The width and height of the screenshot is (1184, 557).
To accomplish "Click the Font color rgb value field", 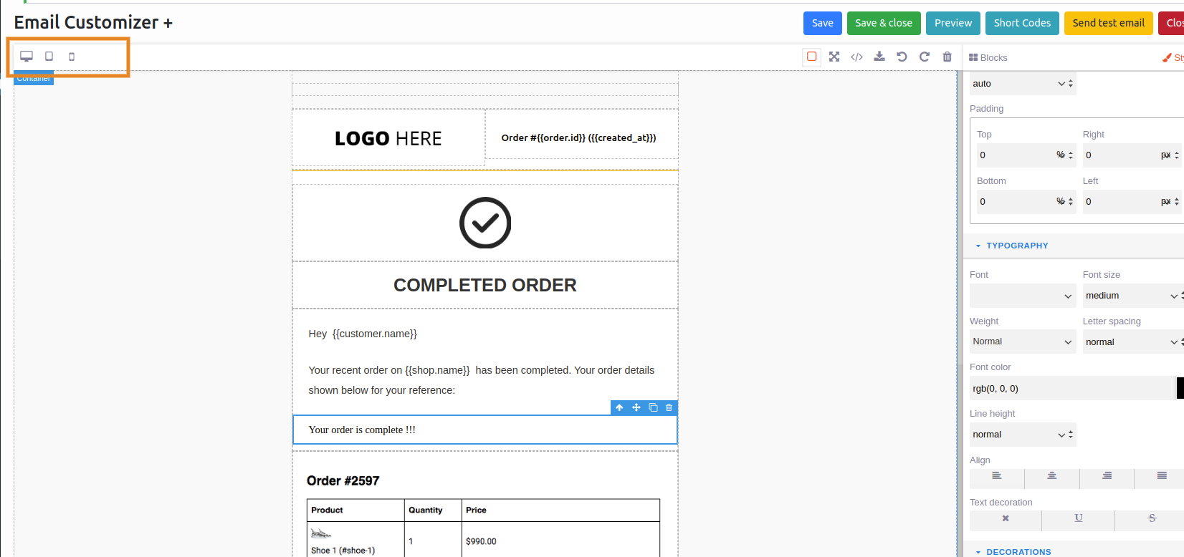I will pos(1072,388).
